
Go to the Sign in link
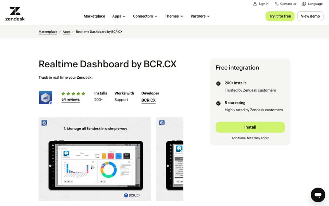pos(263,4)
